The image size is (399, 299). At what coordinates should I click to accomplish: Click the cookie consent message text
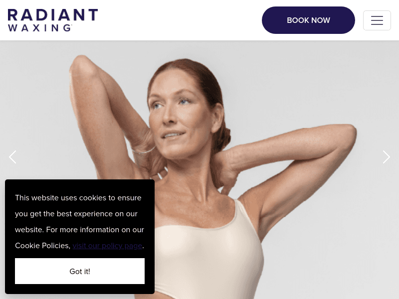coord(79,221)
